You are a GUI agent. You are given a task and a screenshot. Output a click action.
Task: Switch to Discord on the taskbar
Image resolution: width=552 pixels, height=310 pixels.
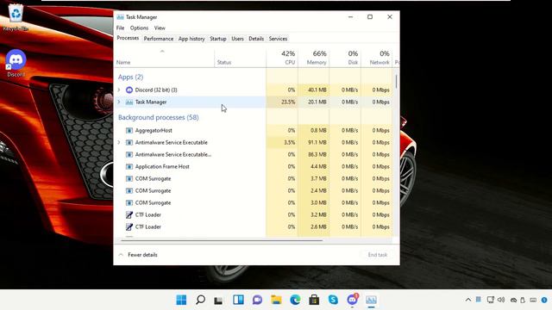(352, 299)
